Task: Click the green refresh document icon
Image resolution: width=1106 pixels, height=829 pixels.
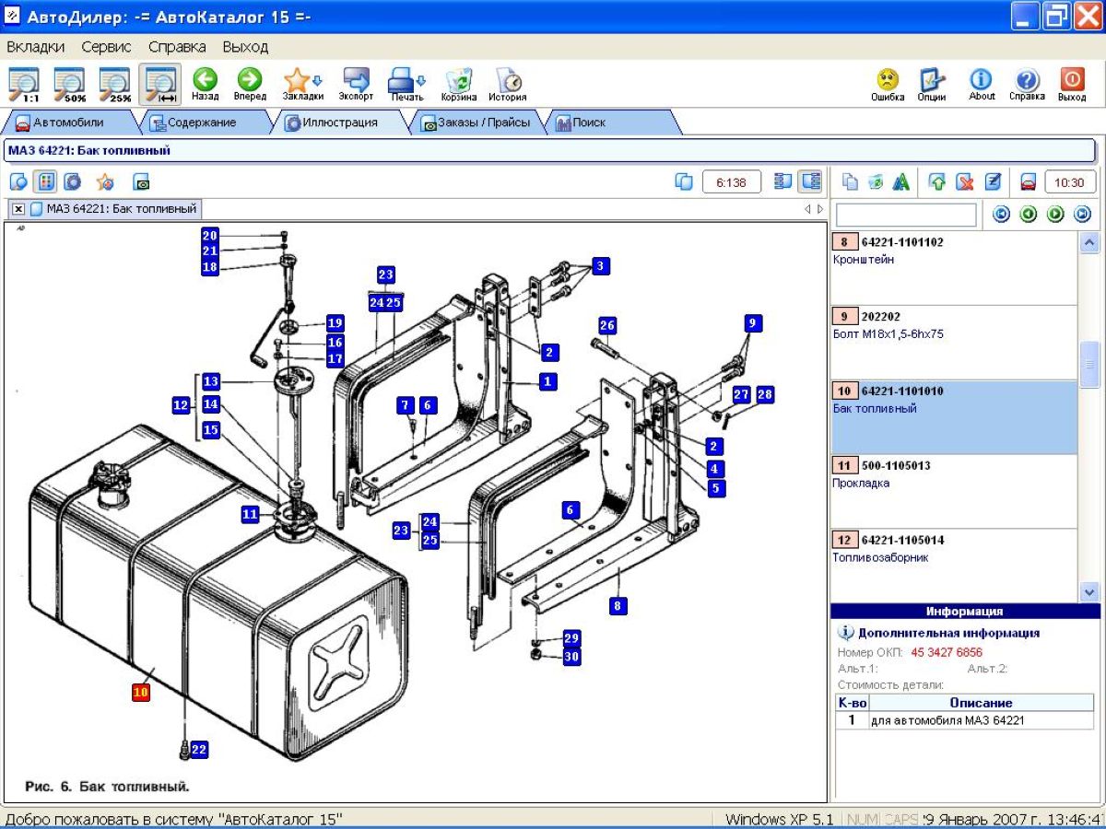Action: point(876,181)
